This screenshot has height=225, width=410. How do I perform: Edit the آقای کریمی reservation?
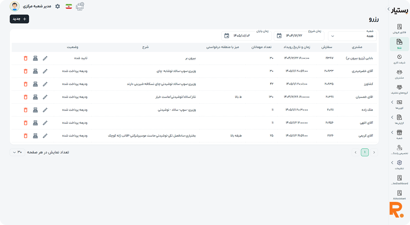tap(45, 136)
